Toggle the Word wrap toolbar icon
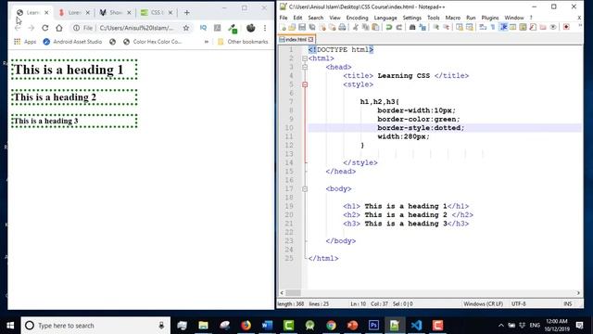The height and width of the screenshot is (334, 593). click(483, 27)
